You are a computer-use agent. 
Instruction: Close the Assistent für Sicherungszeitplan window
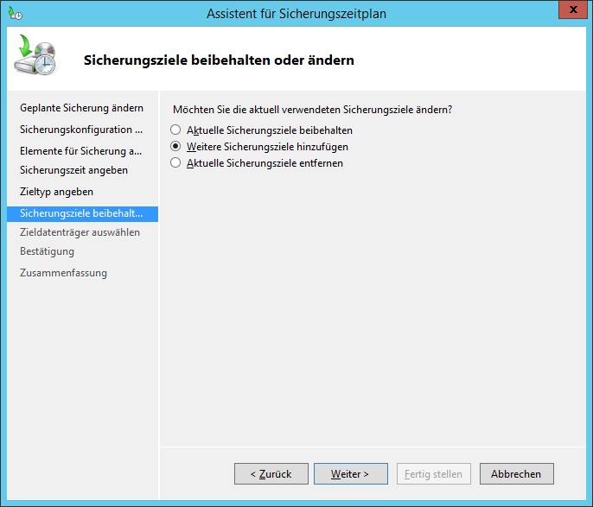coord(573,10)
